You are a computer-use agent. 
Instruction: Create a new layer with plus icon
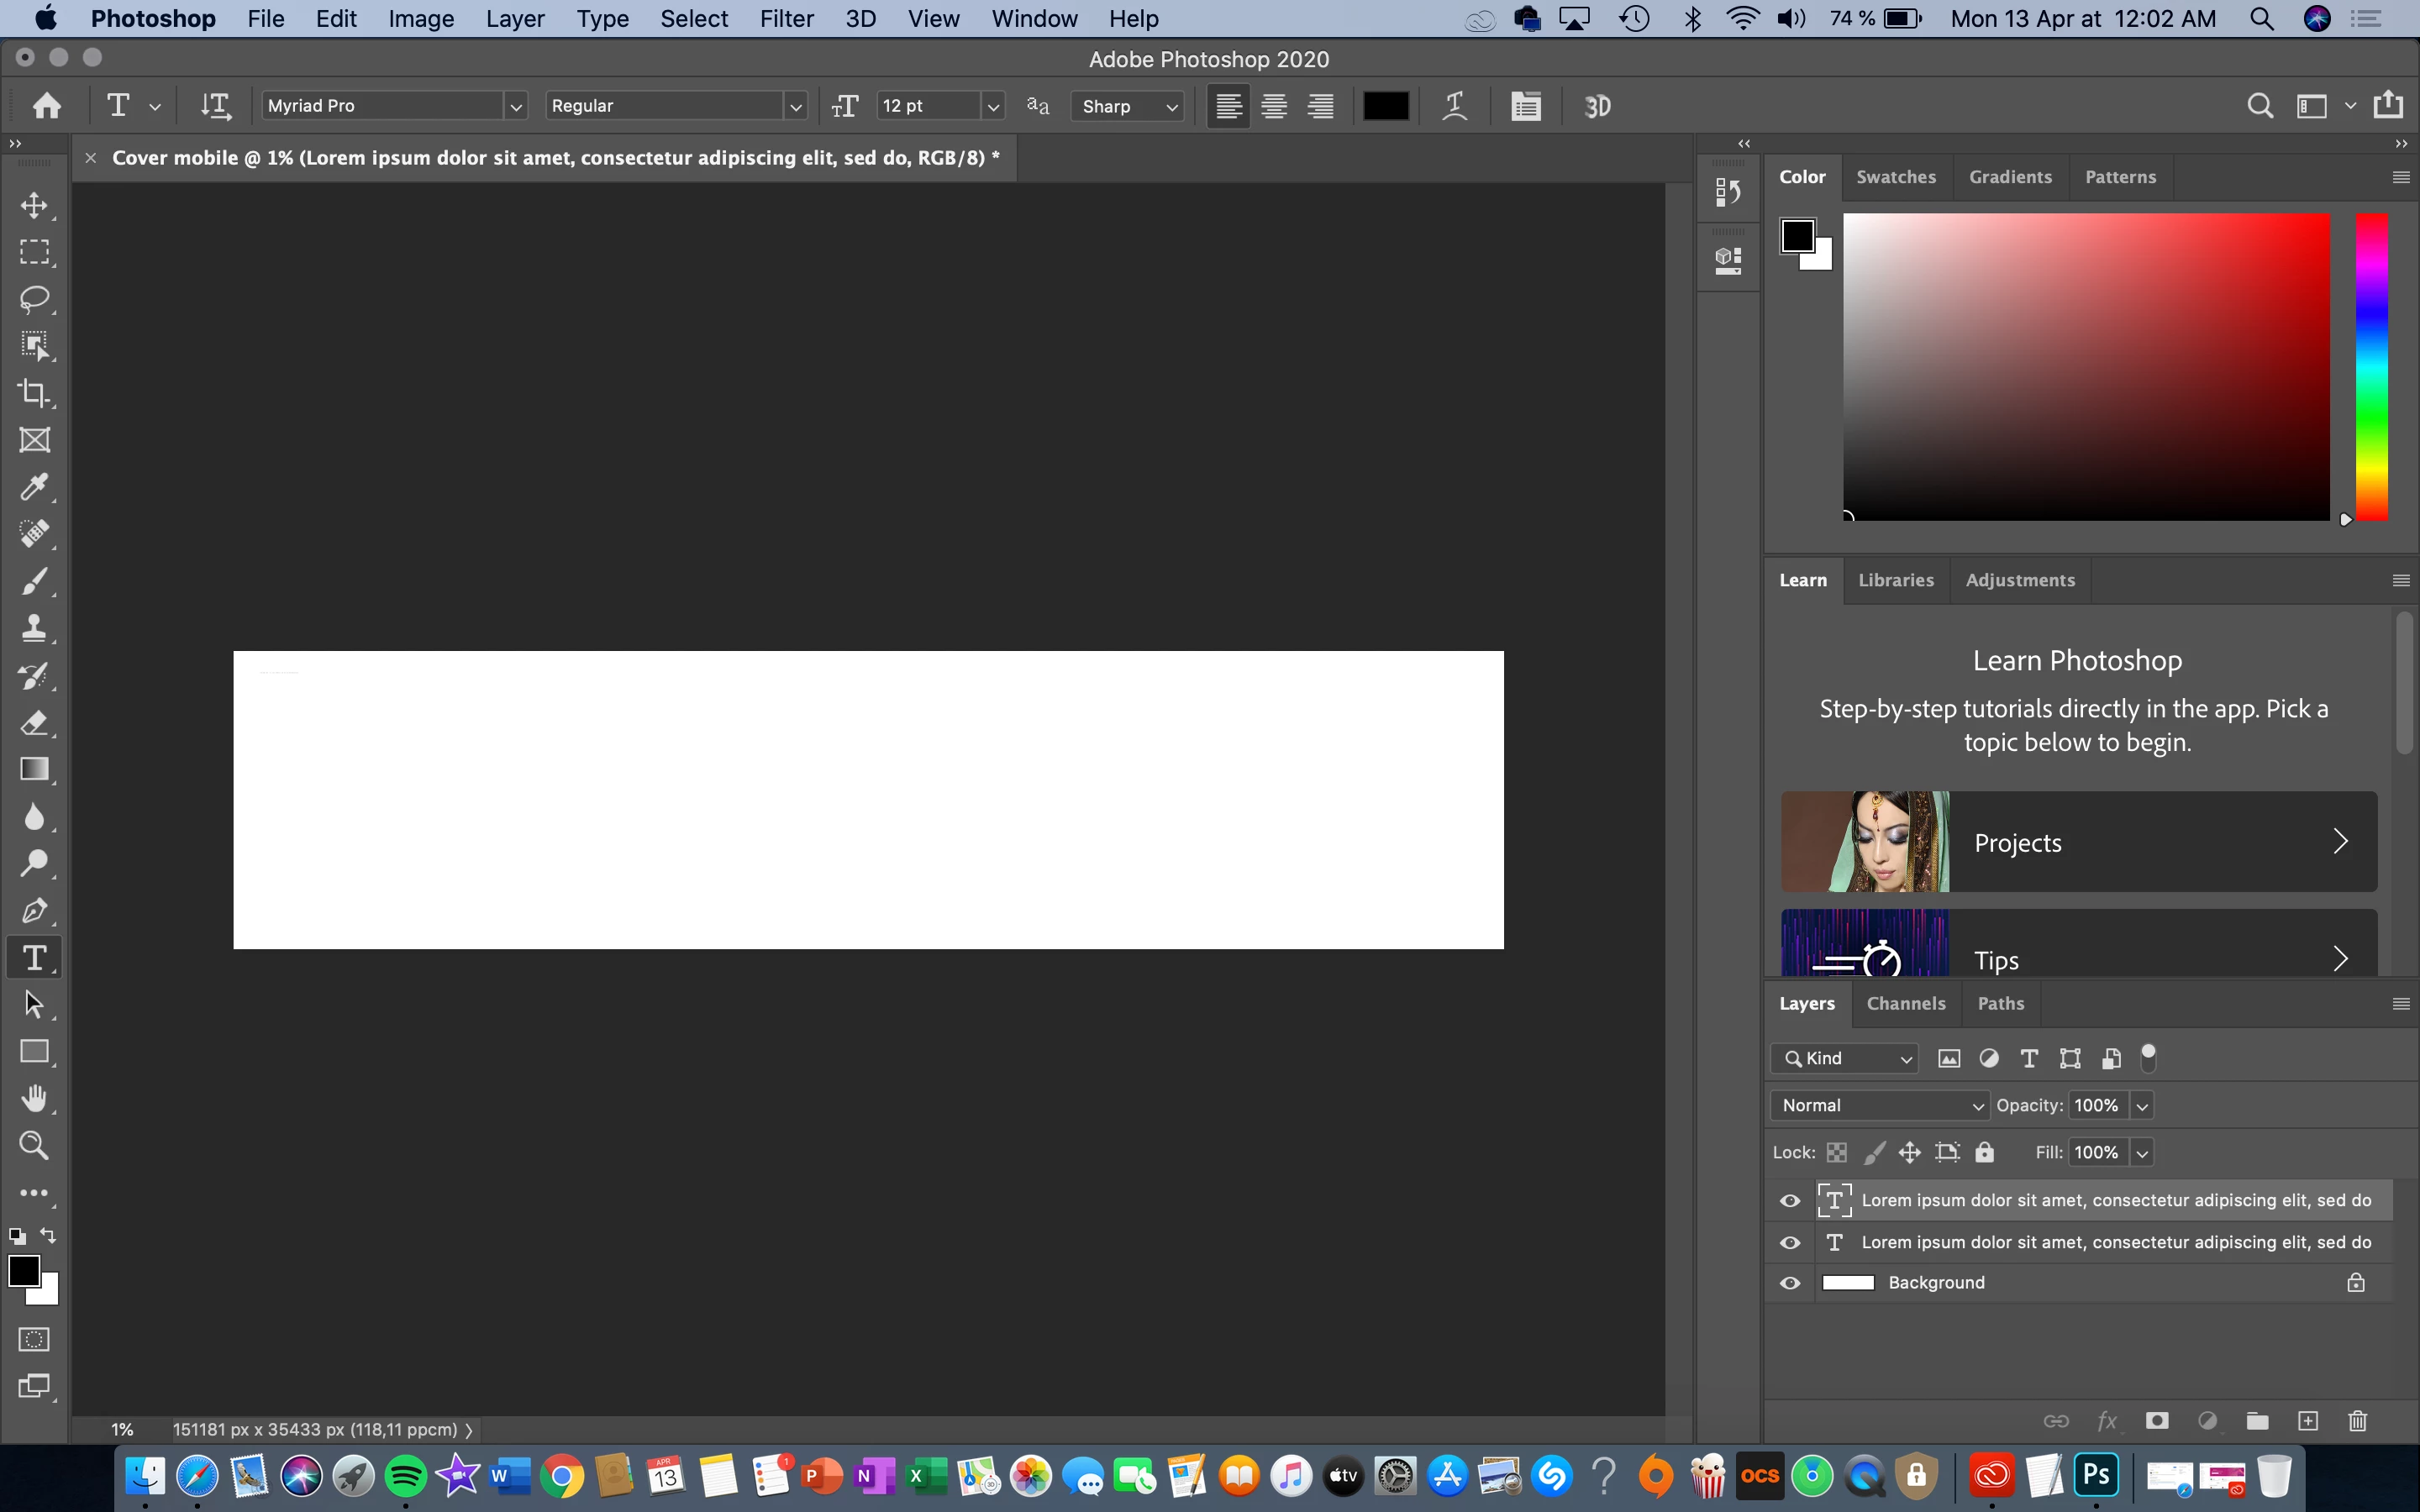[x=2307, y=1421]
